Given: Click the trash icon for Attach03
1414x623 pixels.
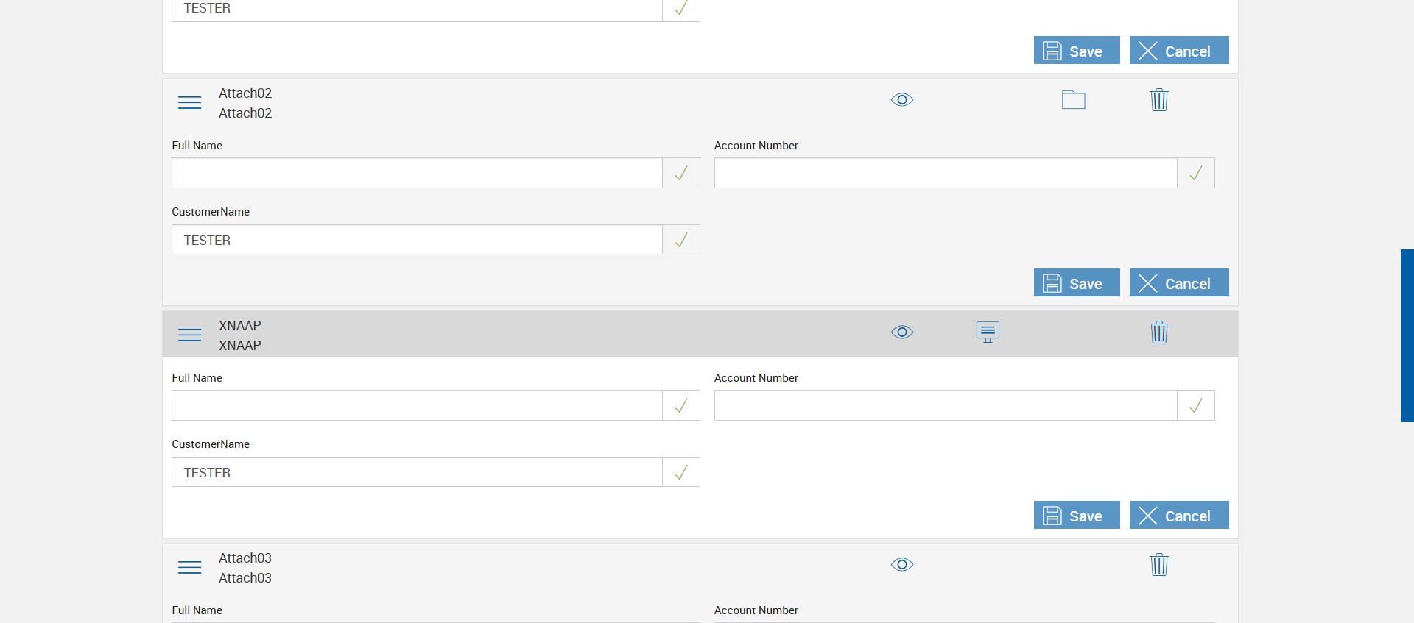Looking at the screenshot, I should point(1158,564).
